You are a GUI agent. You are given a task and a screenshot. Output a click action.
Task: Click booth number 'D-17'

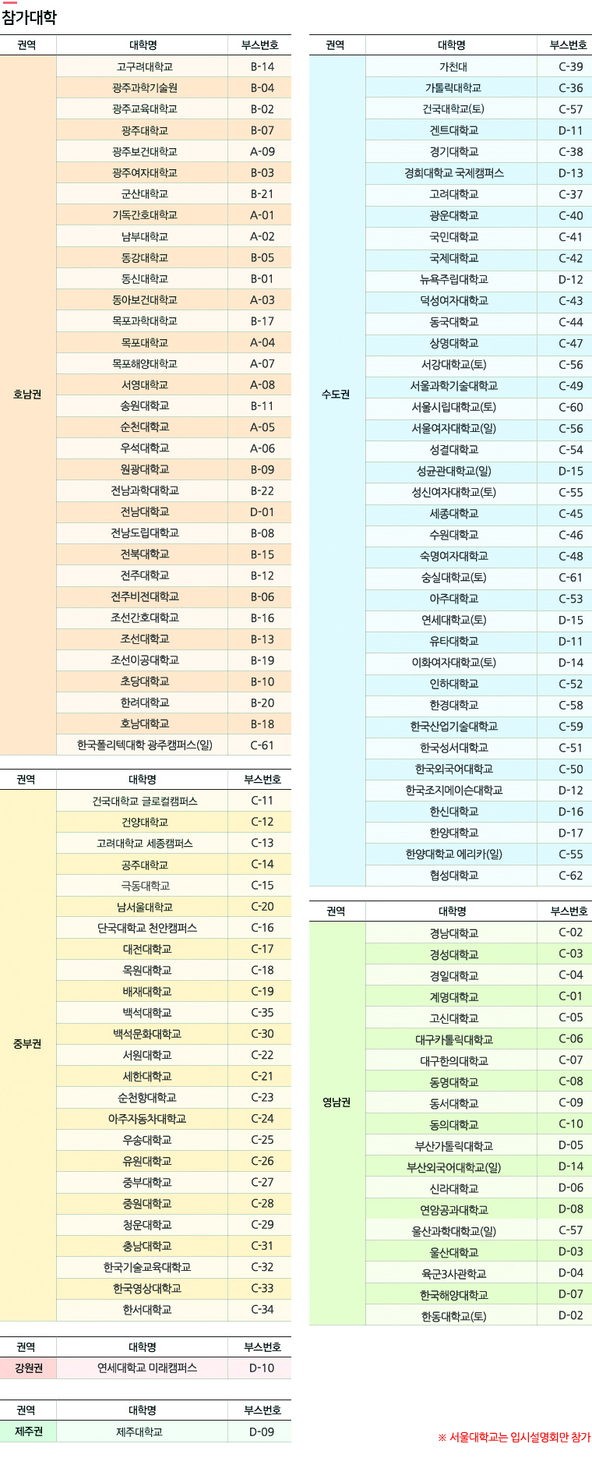pos(571,833)
